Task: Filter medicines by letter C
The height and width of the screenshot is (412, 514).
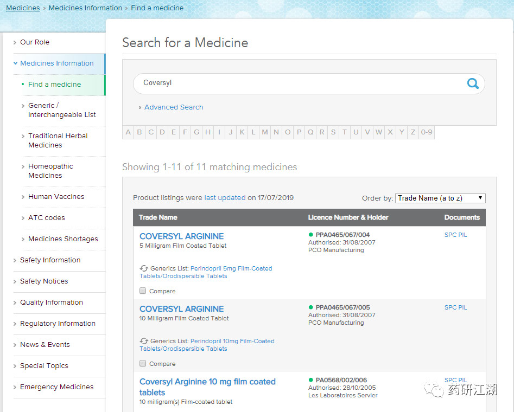Action: (151, 132)
